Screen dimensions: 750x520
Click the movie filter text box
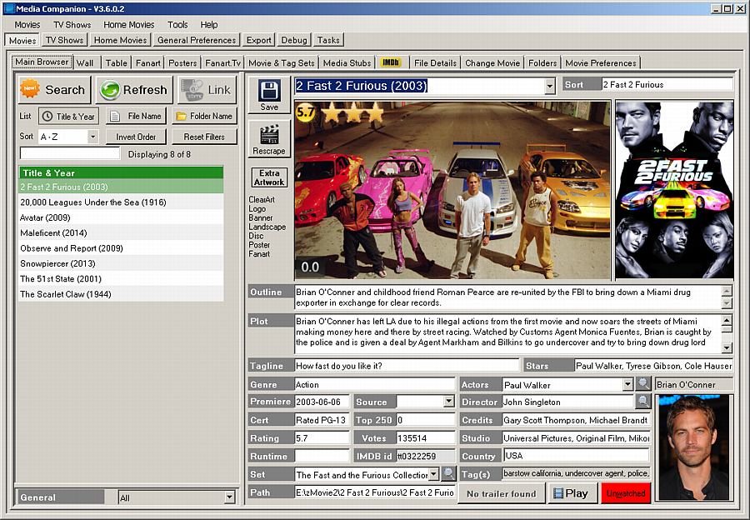(70, 153)
